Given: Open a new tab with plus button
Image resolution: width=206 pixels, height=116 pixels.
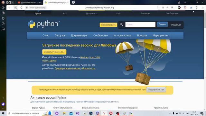Looking at the screenshot, I should click(73, 2).
